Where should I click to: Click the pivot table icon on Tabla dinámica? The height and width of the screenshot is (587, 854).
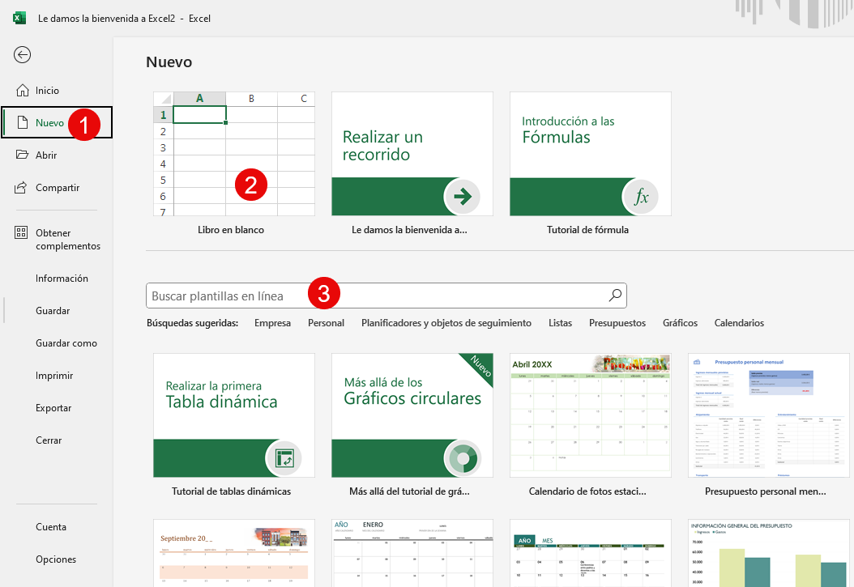click(x=284, y=458)
